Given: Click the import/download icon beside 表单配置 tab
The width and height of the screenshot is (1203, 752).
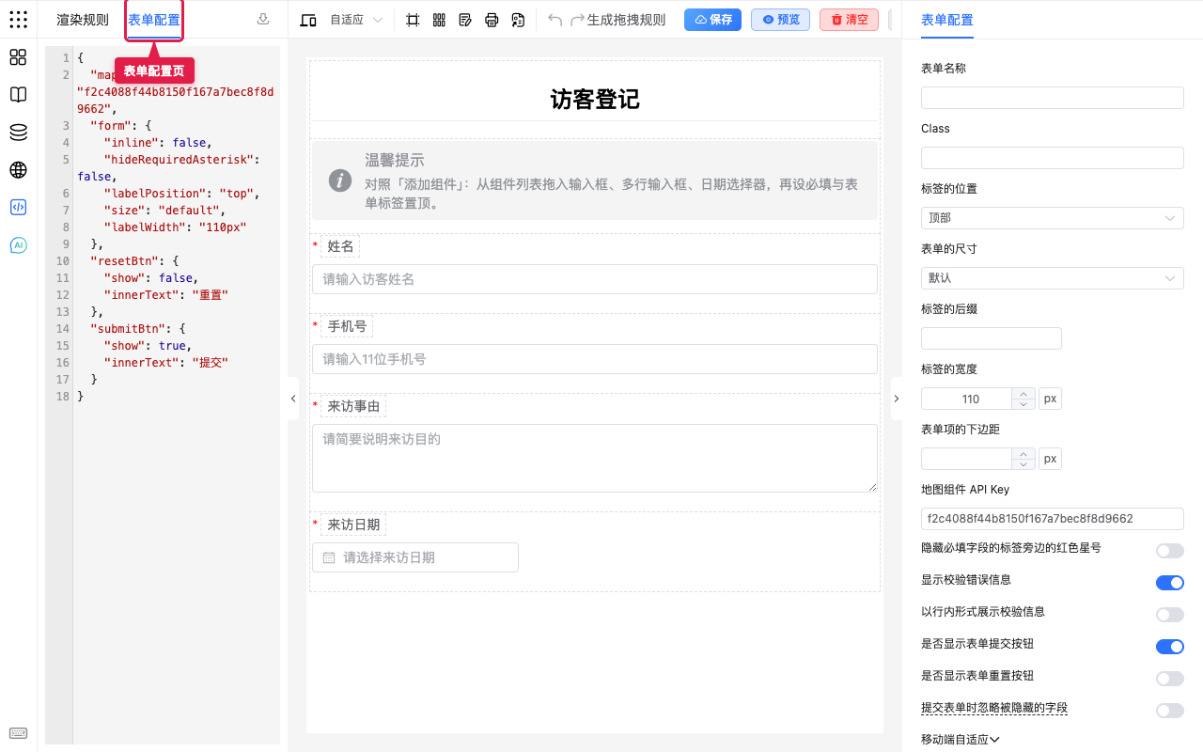Looking at the screenshot, I should (263, 19).
